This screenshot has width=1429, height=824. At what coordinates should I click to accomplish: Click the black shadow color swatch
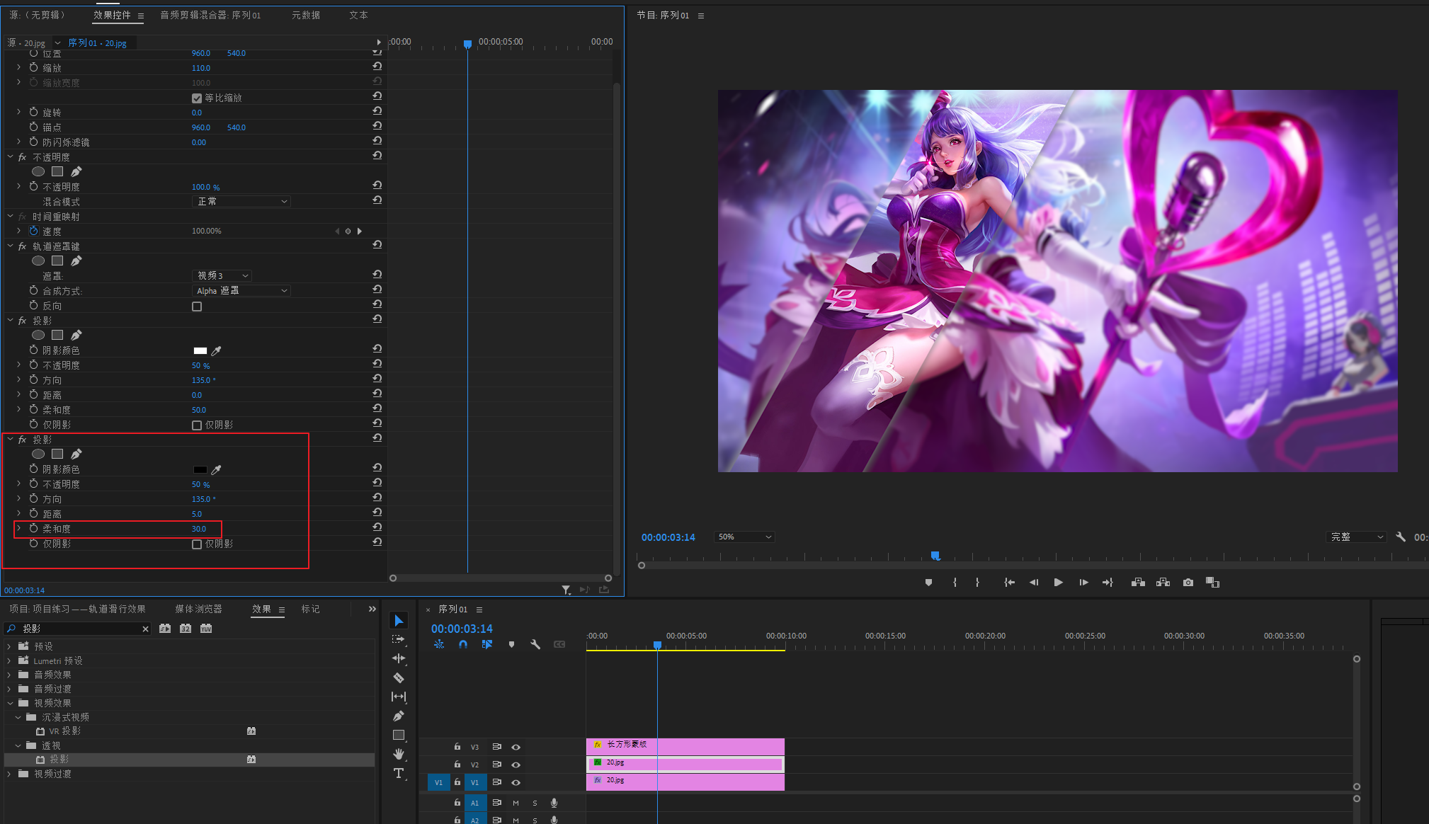pyautogui.click(x=200, y=469)
